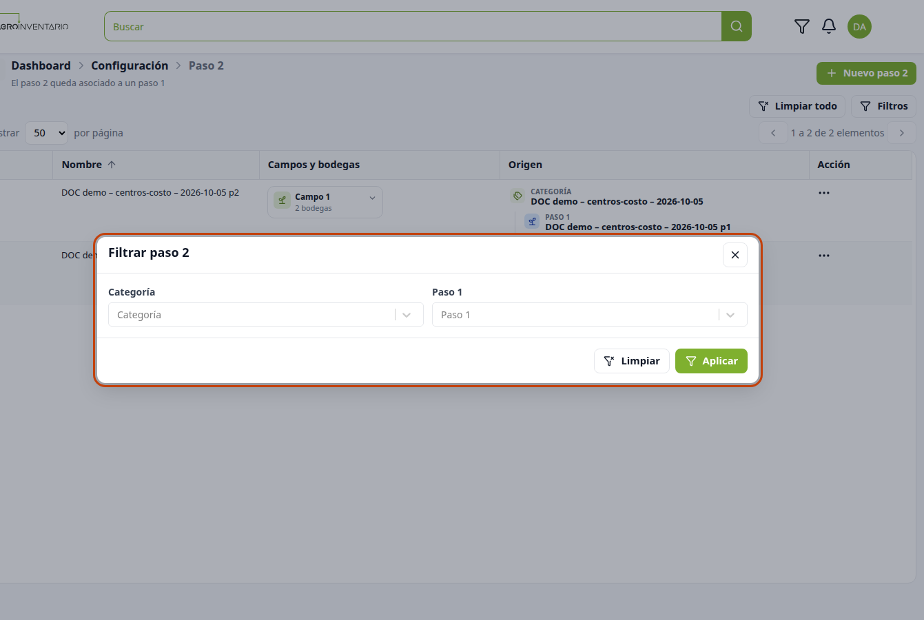The height and width of the screenshot is (620, 924).
Task: Open the rows per page selector
Action: click(46, 133)
